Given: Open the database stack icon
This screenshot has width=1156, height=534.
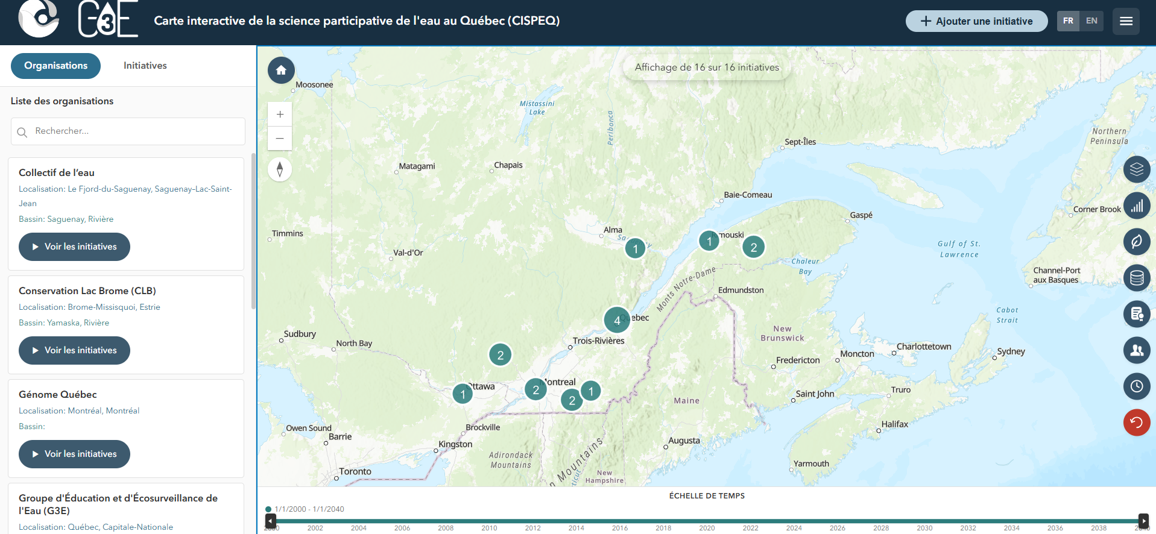Looking at the screenshot, I should pyautogui.click(x=1137, y=278).
